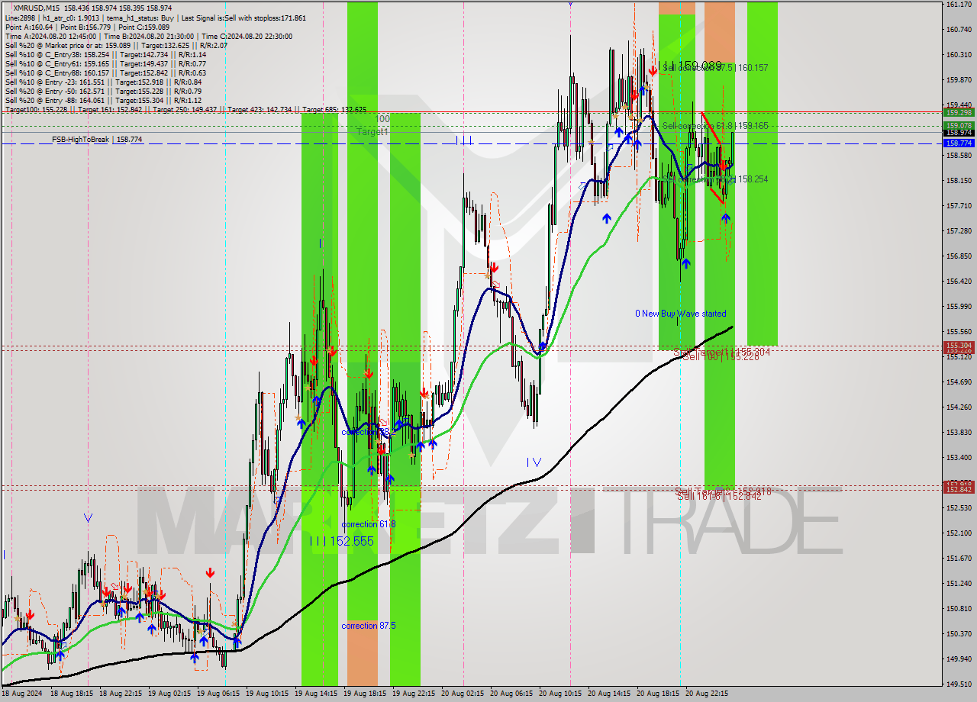Click the 156.850 price axis label

coord(959,256)
